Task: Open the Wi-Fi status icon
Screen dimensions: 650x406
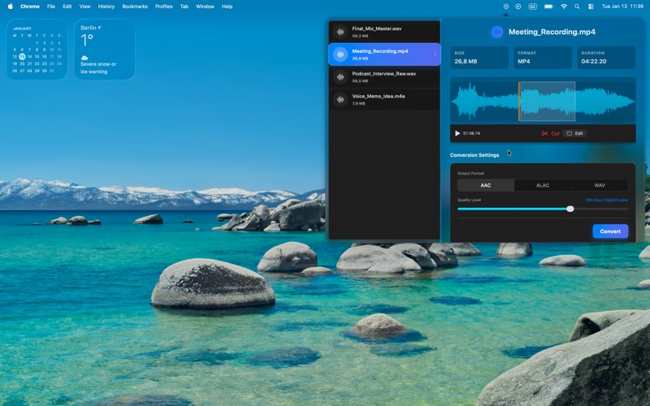Action: coord(564,6)
